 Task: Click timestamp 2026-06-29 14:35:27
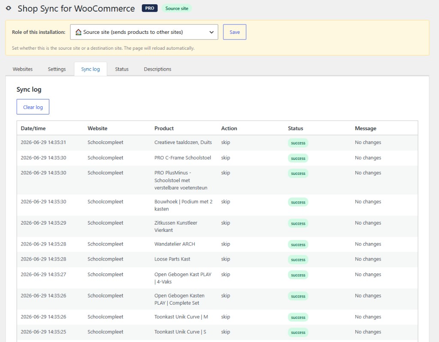pos(43,274)
